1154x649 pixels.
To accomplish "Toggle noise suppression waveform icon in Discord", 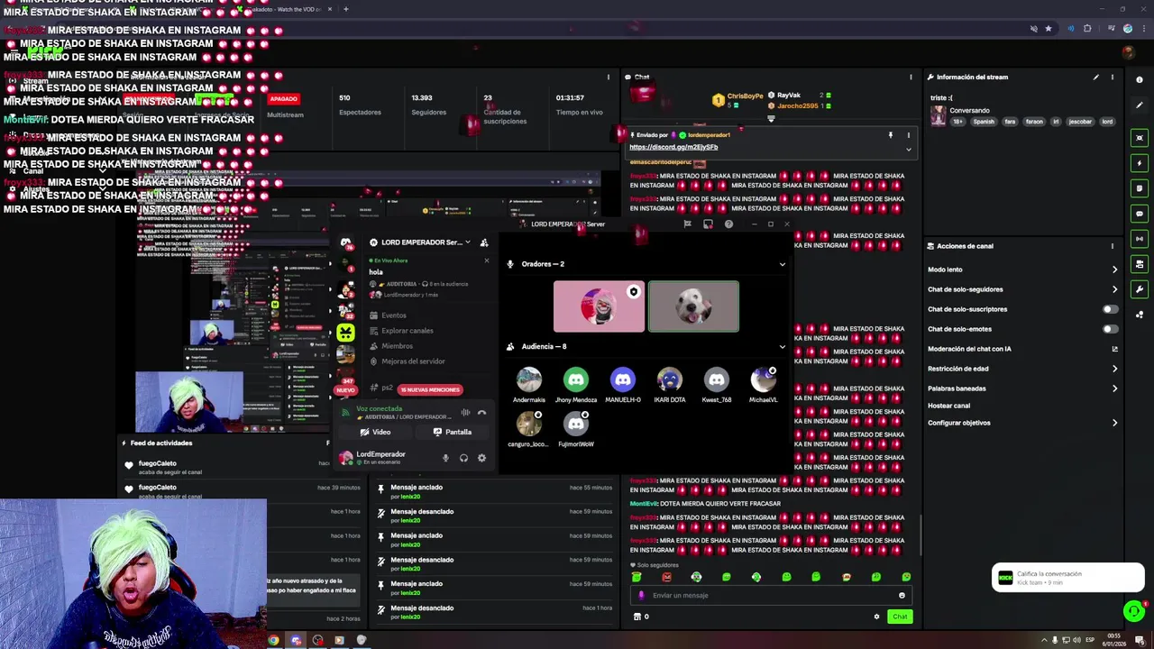I will [x=465, y=413].
